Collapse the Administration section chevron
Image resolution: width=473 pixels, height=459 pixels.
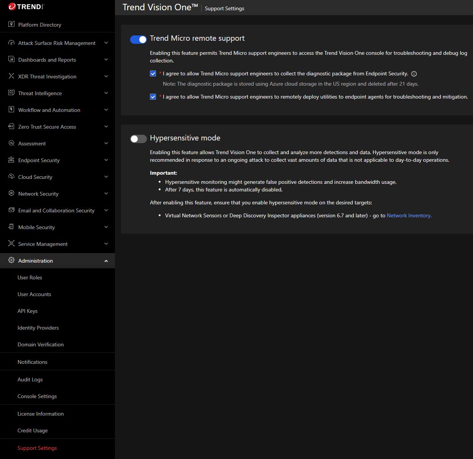[x=106, y=261]
